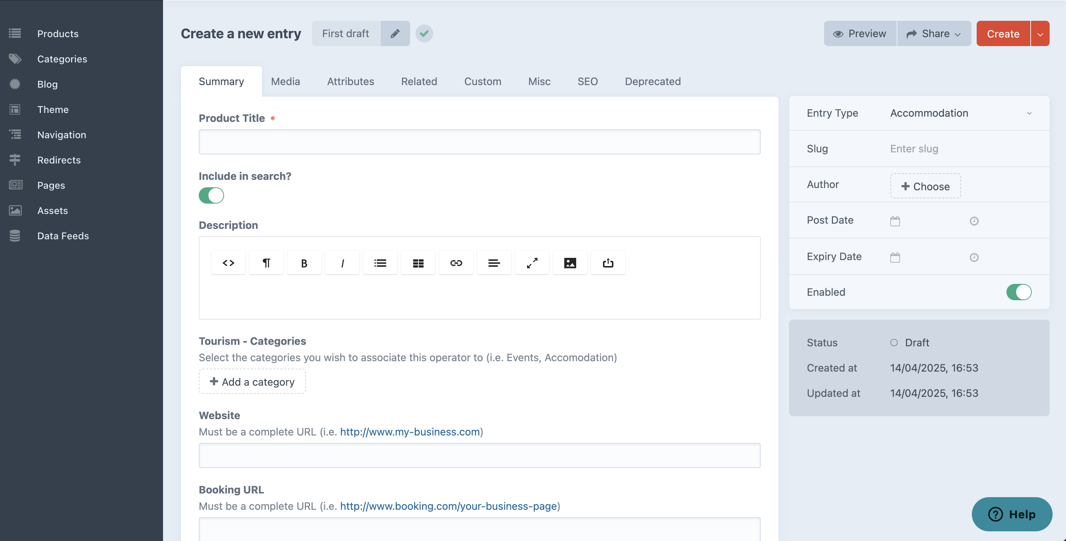Click the Categories tag icon
Screen dimensions: 1066x541
point(15,59)
